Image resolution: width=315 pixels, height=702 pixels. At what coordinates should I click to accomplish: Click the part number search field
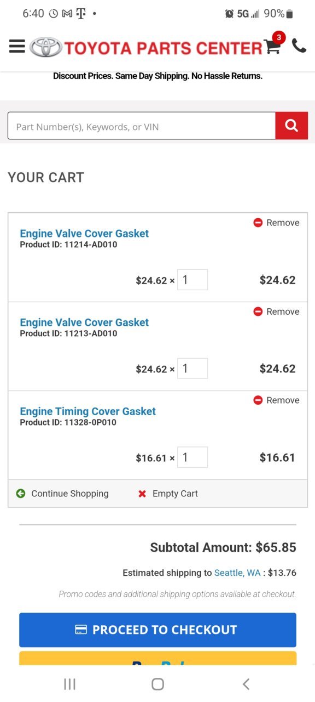pos(142,126)
